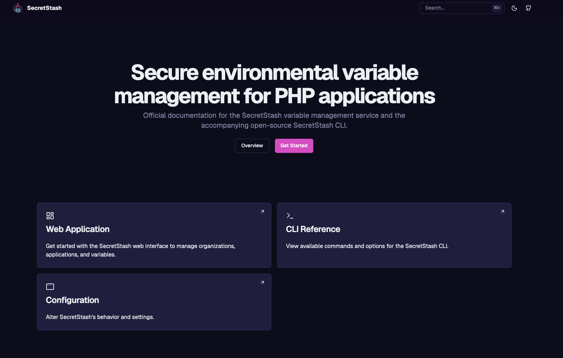Click the Configuration window icon

(50, 287)
